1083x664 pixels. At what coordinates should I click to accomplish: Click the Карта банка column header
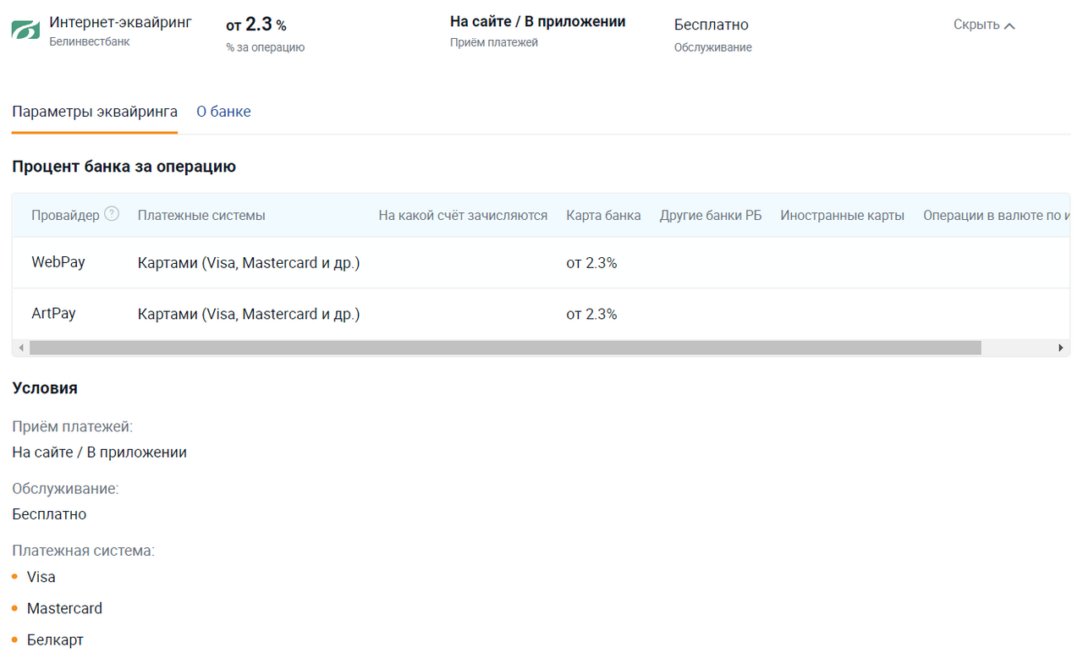click(x=603, y=216)
